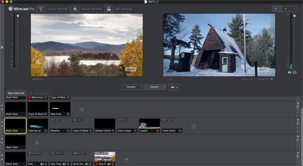The width and height of the screenshot is (303, 166).
Task: Toggle the ISO recording button
Action: (x=109, y=9)
